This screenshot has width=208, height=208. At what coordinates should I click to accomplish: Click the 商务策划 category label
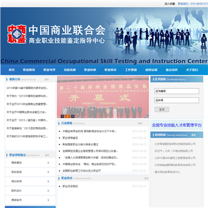(17, 163)
